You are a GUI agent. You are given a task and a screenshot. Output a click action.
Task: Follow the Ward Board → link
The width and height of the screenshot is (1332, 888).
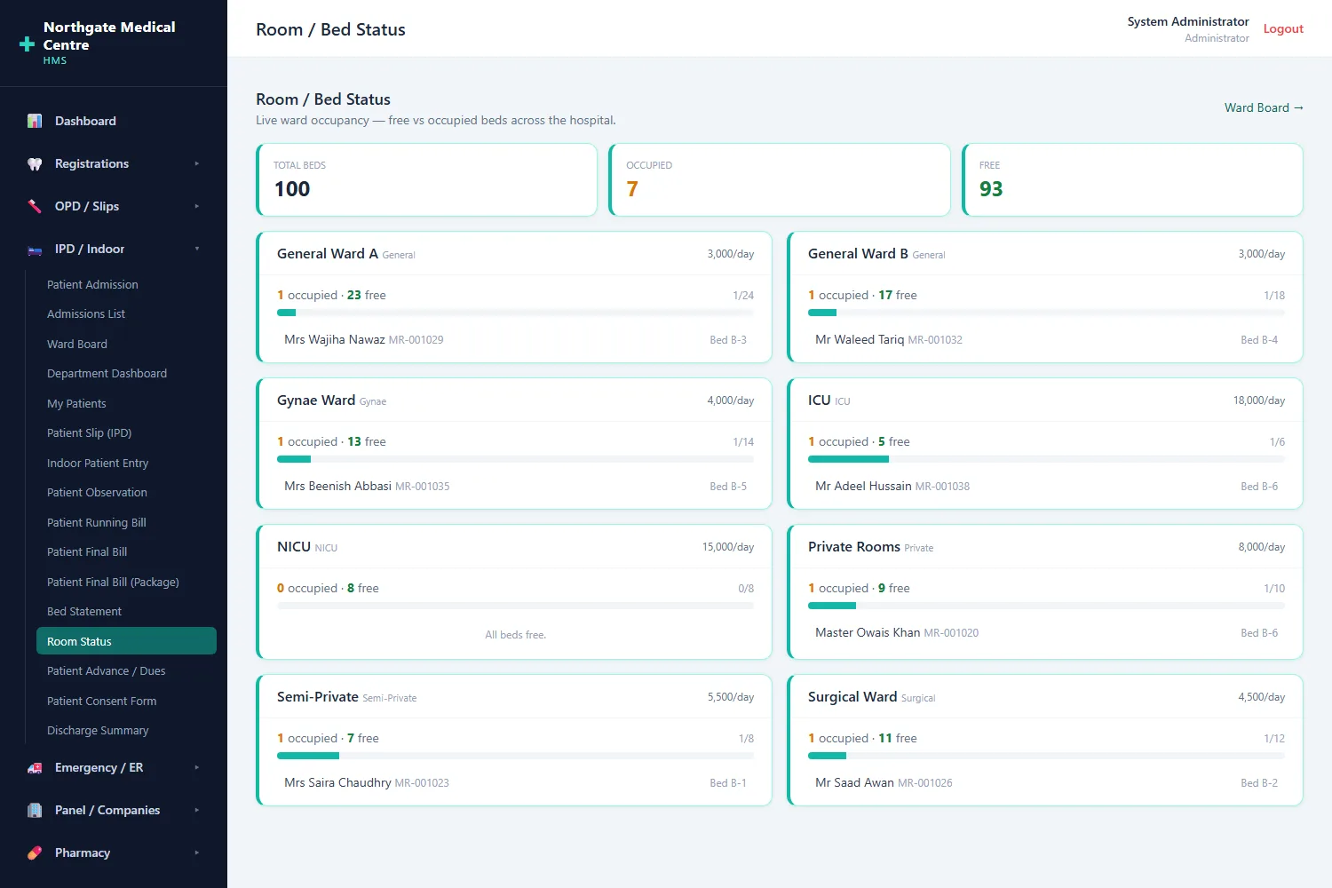pos(1264,107)
